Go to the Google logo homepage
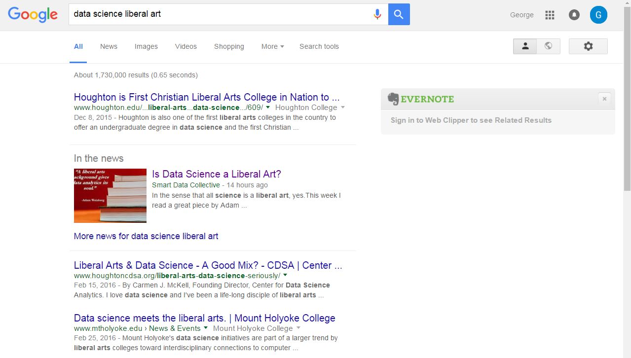The width and height of the screenshot is (631, 358). point(33,14)
